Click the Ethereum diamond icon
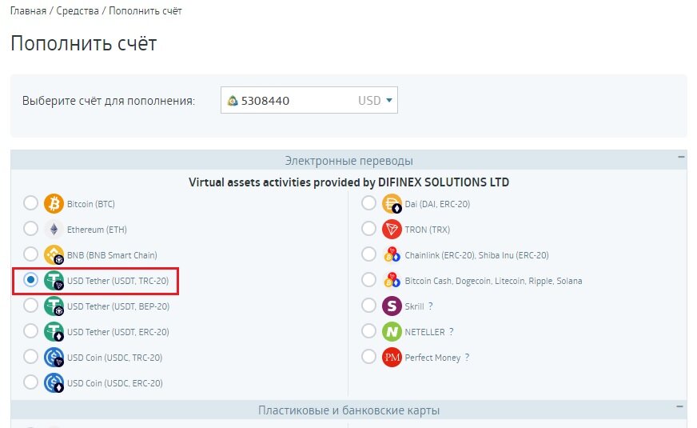Viewport: 697px width, 428px height. point(54,230)
